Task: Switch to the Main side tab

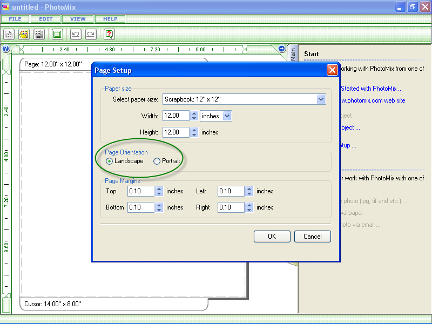Action: (293, 53)
